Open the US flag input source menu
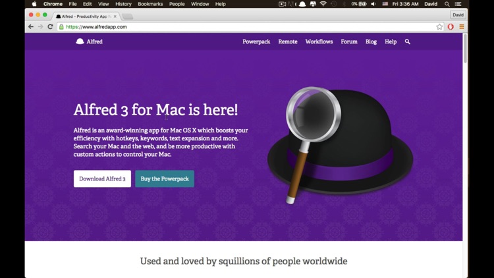The width and height of the screenshot is (494, 278). 385,4
